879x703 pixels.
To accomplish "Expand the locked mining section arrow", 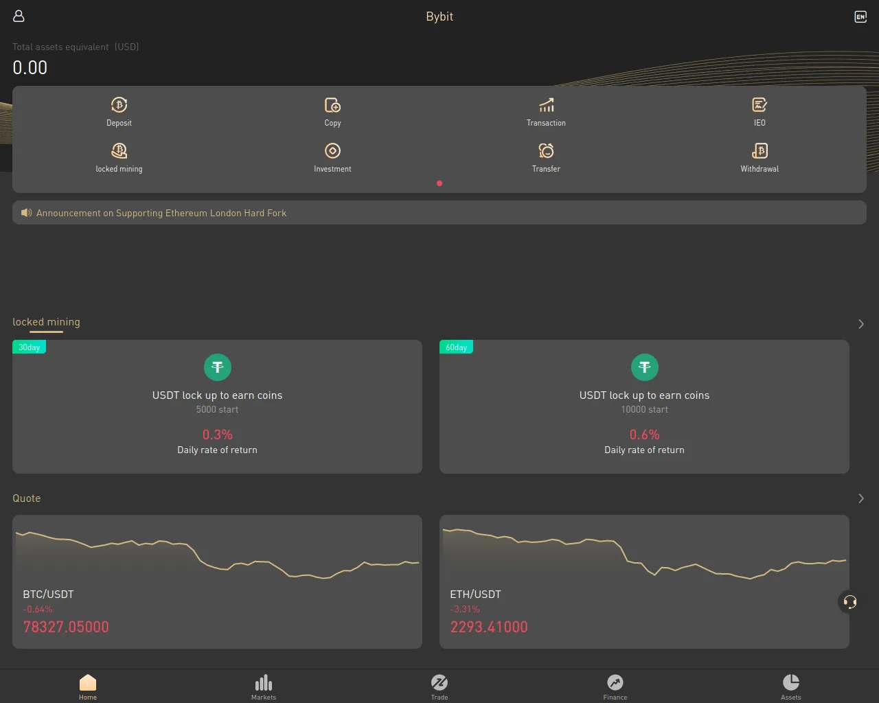I will point(860,324).
